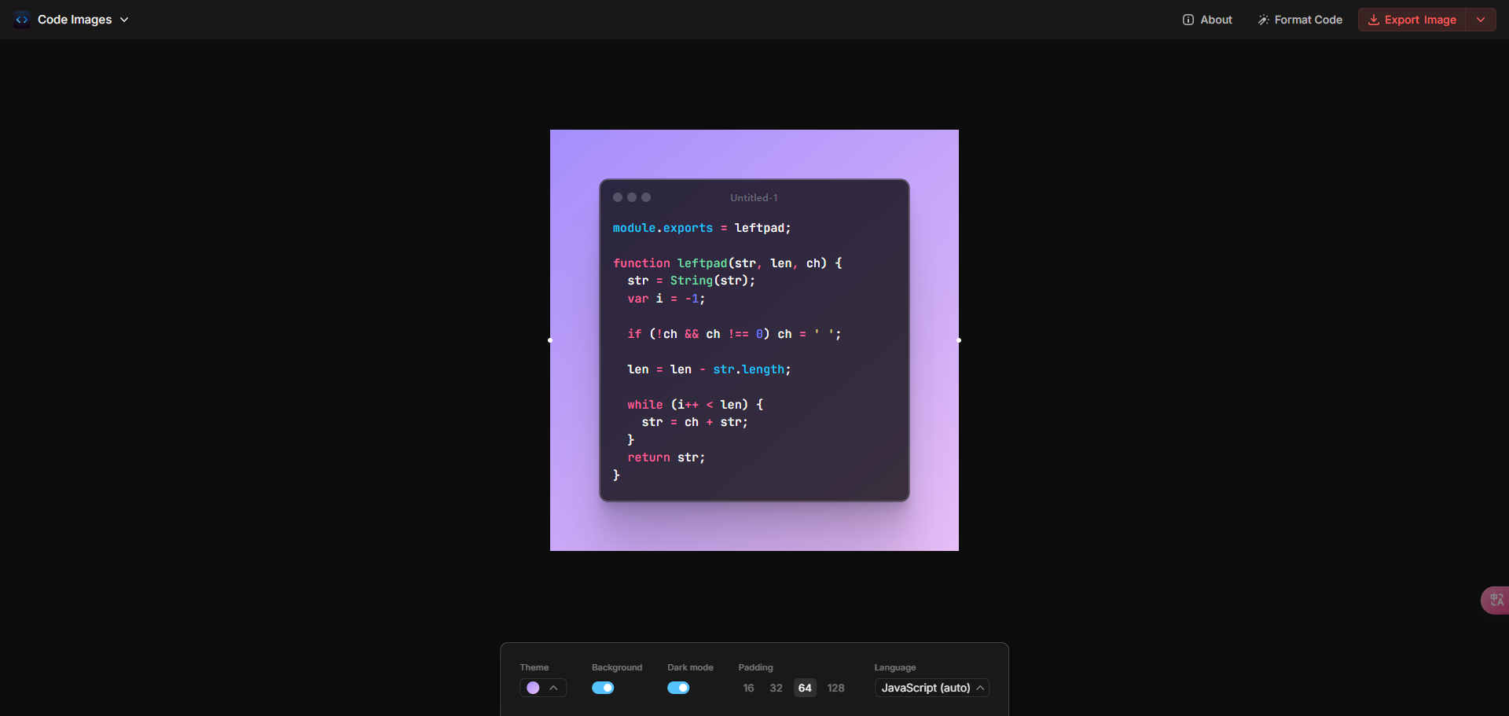Expand the export options chevron

coord(1481,20)
